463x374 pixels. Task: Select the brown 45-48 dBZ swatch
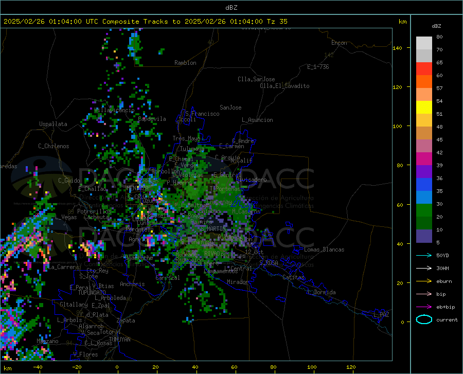424,133
